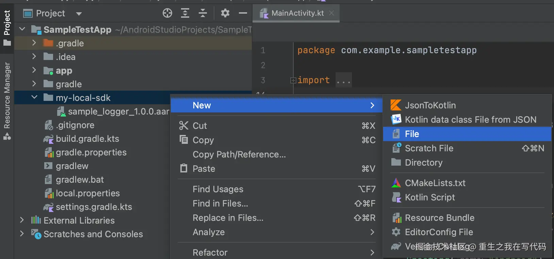
Task: Click Kotlin Script in New submenu
Action: 429,197
